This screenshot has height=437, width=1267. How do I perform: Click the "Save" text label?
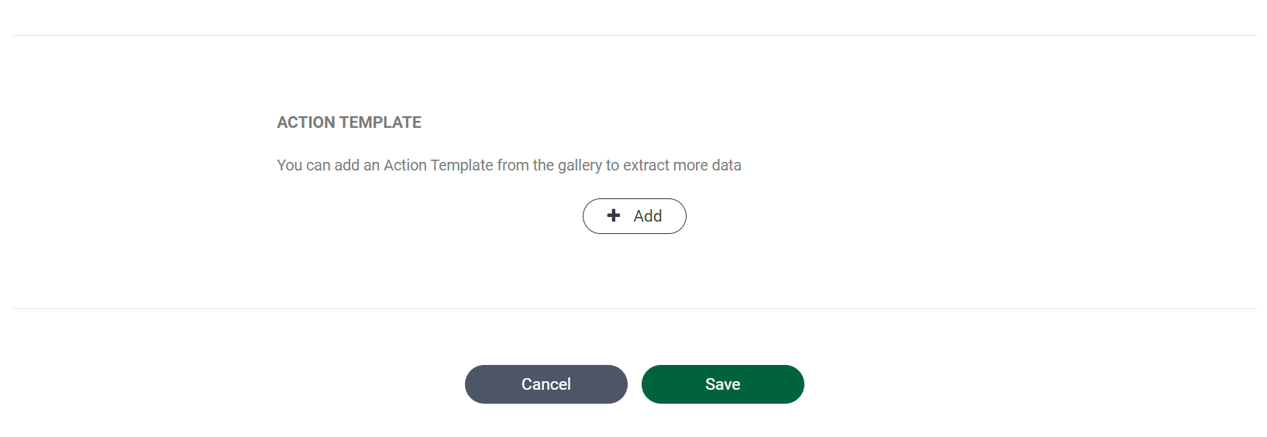pos(722,384)
